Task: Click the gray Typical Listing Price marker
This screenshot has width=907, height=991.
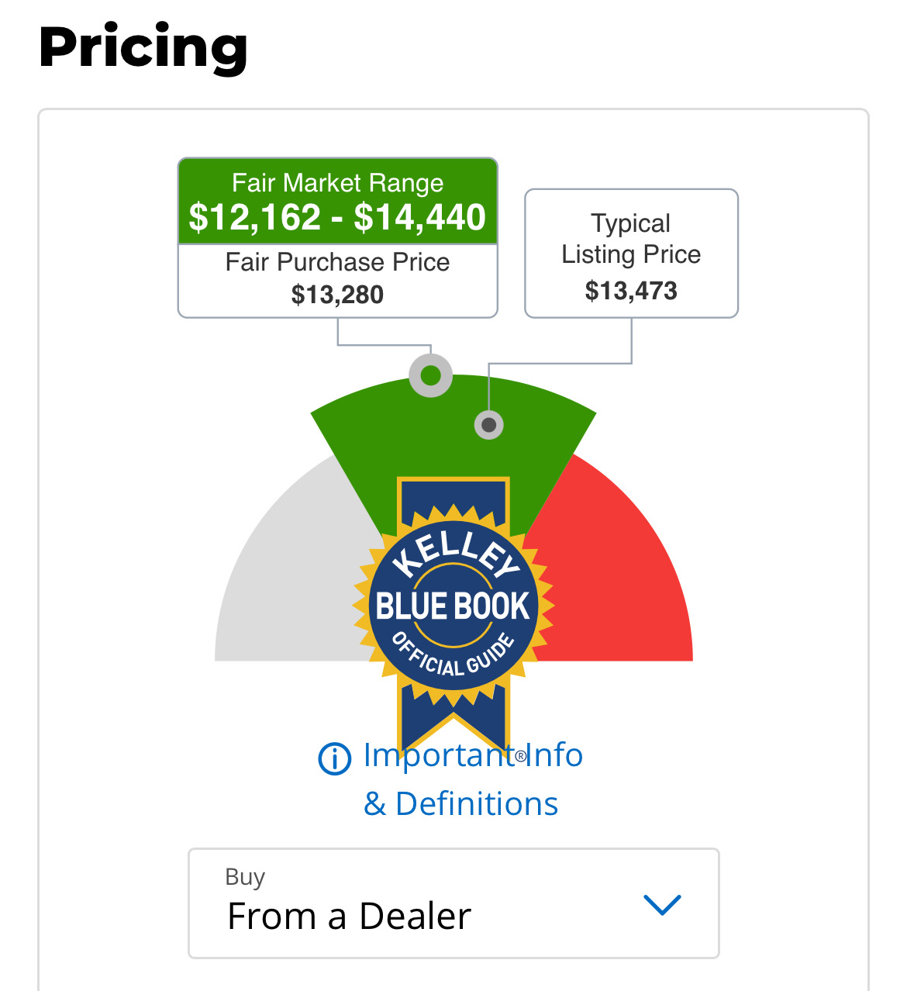Action: coord(488,424)
